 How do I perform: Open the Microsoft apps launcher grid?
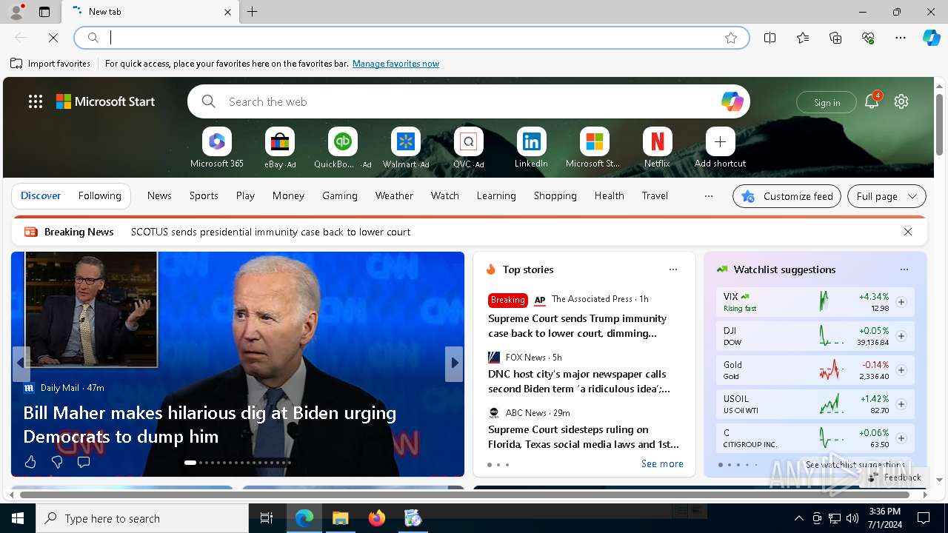(x=36, y=102)
